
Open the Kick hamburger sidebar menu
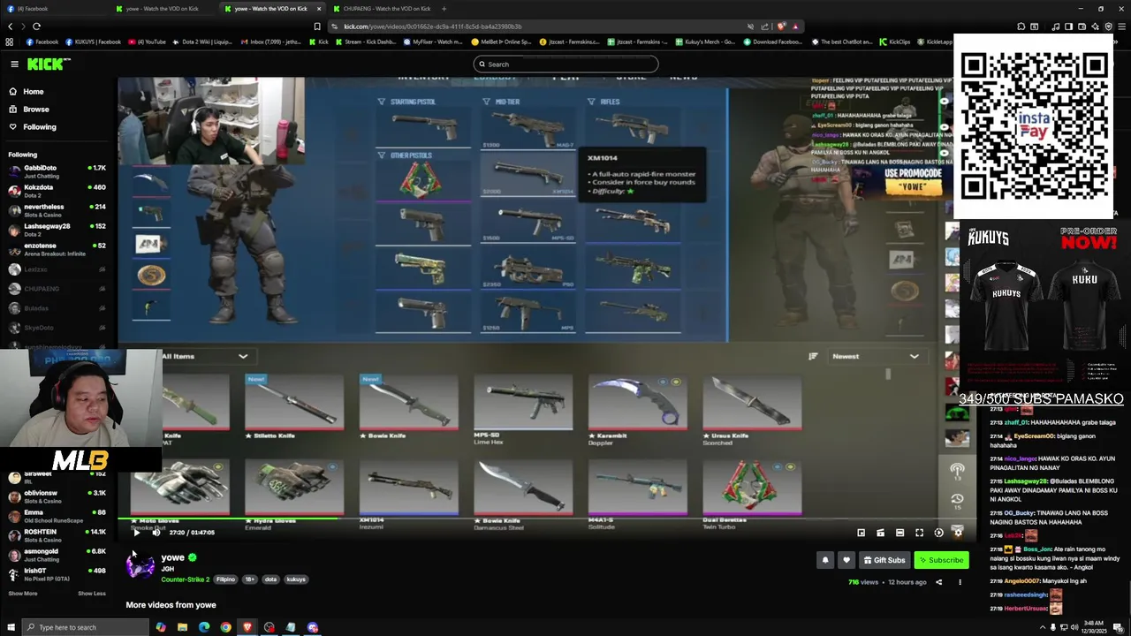pyautogui.click(x=14, y=64)
